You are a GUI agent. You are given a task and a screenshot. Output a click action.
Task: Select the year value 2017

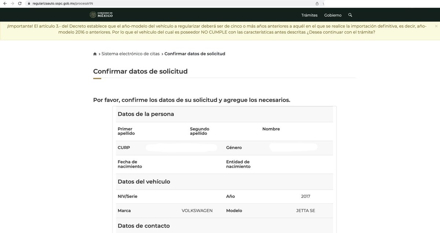[x=306, y=196]
